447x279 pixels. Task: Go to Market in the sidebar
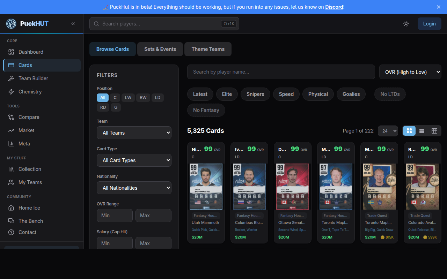tap(26, 130)
